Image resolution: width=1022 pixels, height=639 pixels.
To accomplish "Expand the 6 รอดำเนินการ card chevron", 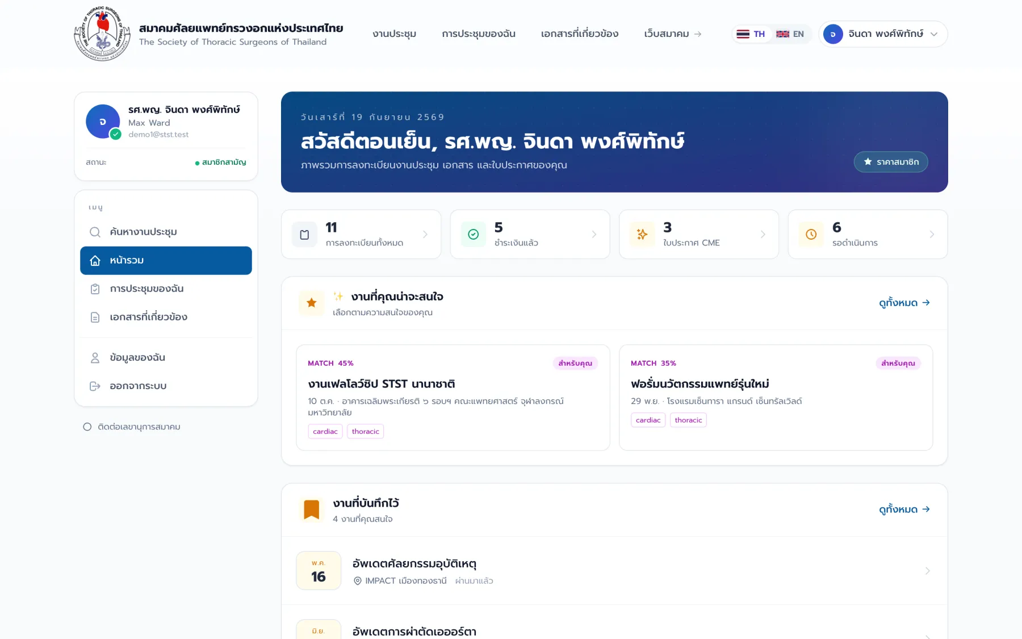I will 932,235.
